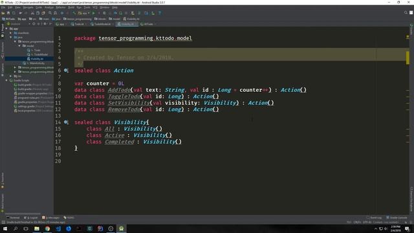Open Search Everywhere magnifier at top right
Screen dimensions: 414x233
click(x=406, y=13)
